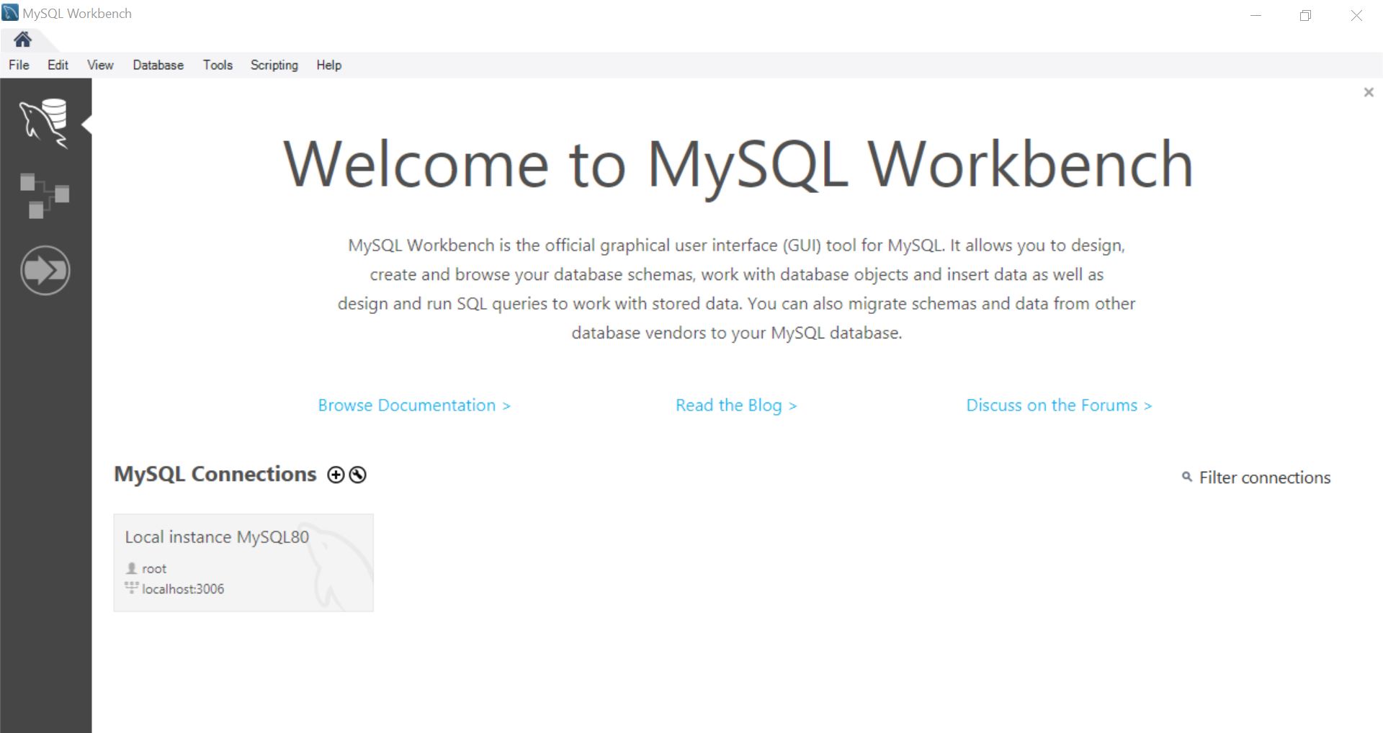This screenshot has height=733, width=1383.
Task: Open Browse Documentation link
Action: (x=414, y=405)
